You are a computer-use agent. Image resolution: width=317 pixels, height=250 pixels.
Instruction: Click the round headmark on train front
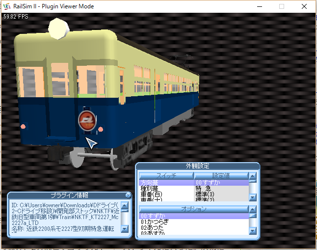pos(87,121)
